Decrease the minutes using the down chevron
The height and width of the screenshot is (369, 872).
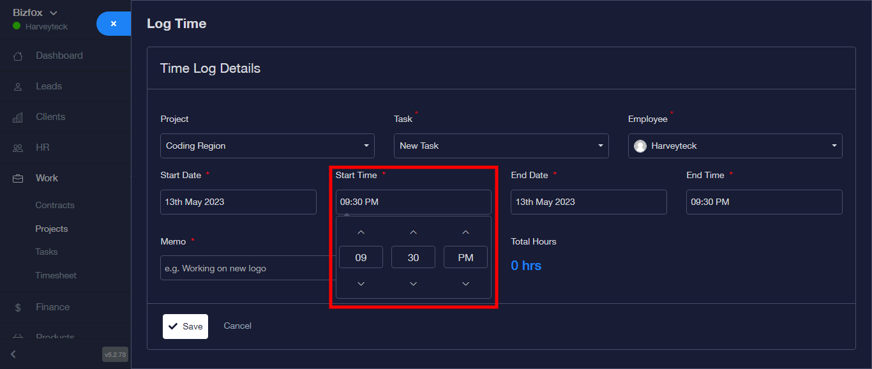tap(413, 283)
